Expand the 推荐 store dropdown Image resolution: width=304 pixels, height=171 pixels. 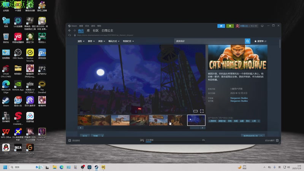click(x=91, y=41)
